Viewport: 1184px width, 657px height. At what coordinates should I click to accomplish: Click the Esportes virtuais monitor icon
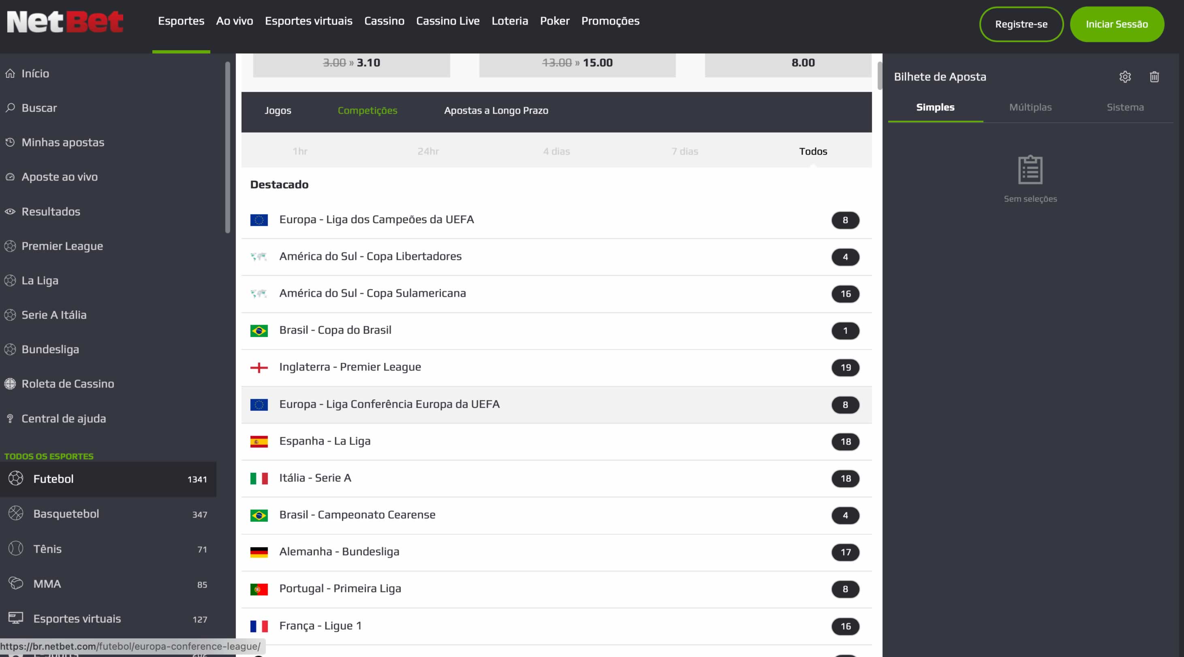coord(16,618)
